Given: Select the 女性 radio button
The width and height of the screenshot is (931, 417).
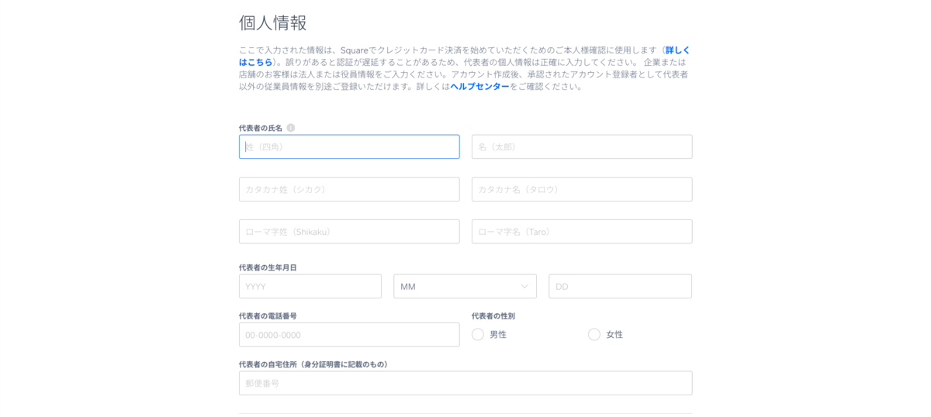Looking at the screenshot, I should (x=594, y=334).
